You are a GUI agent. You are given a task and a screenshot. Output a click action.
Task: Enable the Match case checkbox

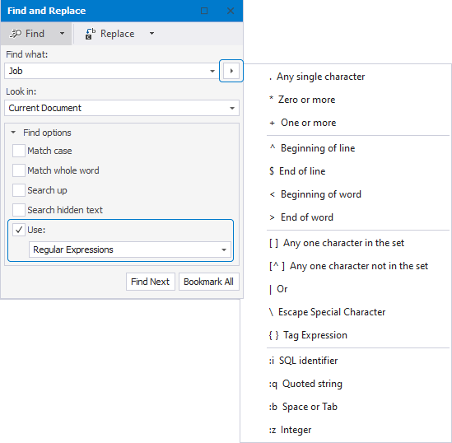point(19,151)
